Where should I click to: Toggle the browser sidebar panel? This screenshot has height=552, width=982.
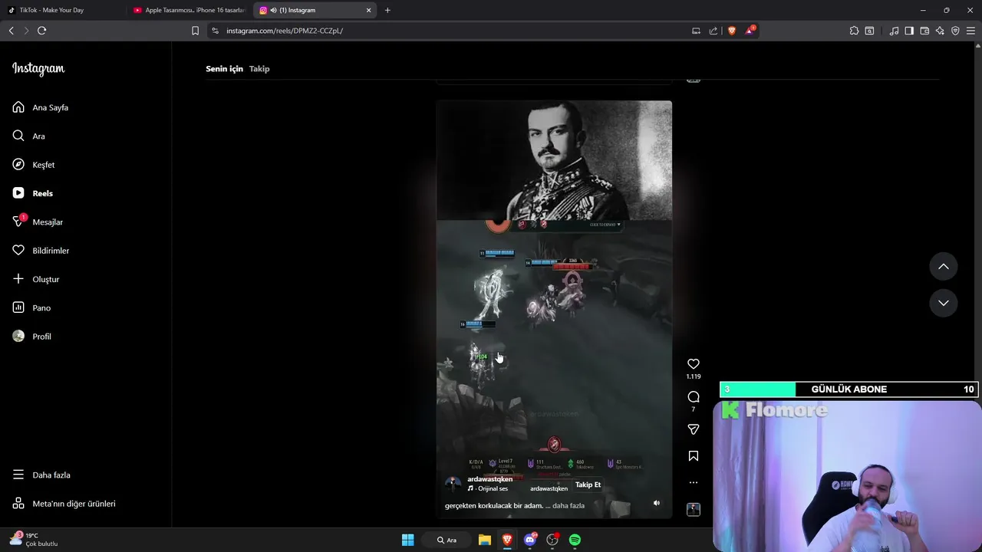click(x=909, y=31)
